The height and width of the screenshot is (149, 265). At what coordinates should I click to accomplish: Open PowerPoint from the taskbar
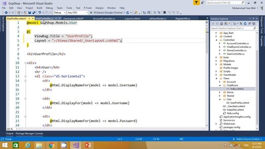[88, 145]
